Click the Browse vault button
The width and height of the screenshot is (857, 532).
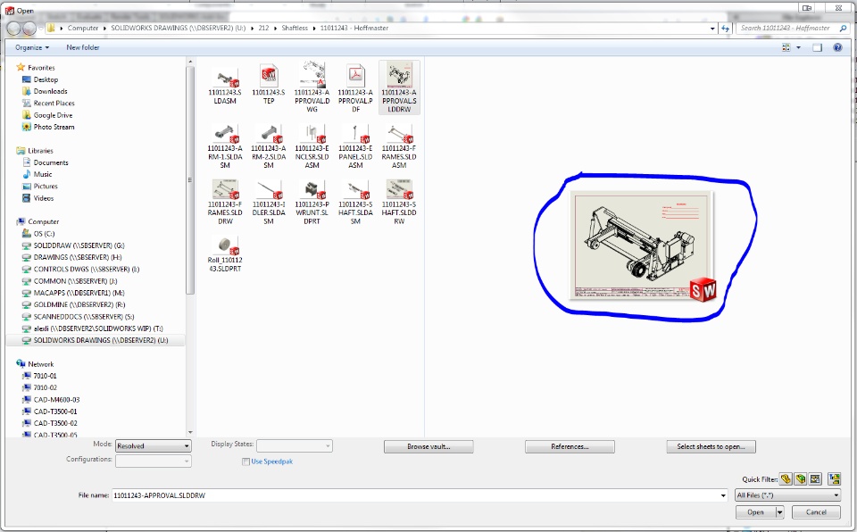[428, 446]
